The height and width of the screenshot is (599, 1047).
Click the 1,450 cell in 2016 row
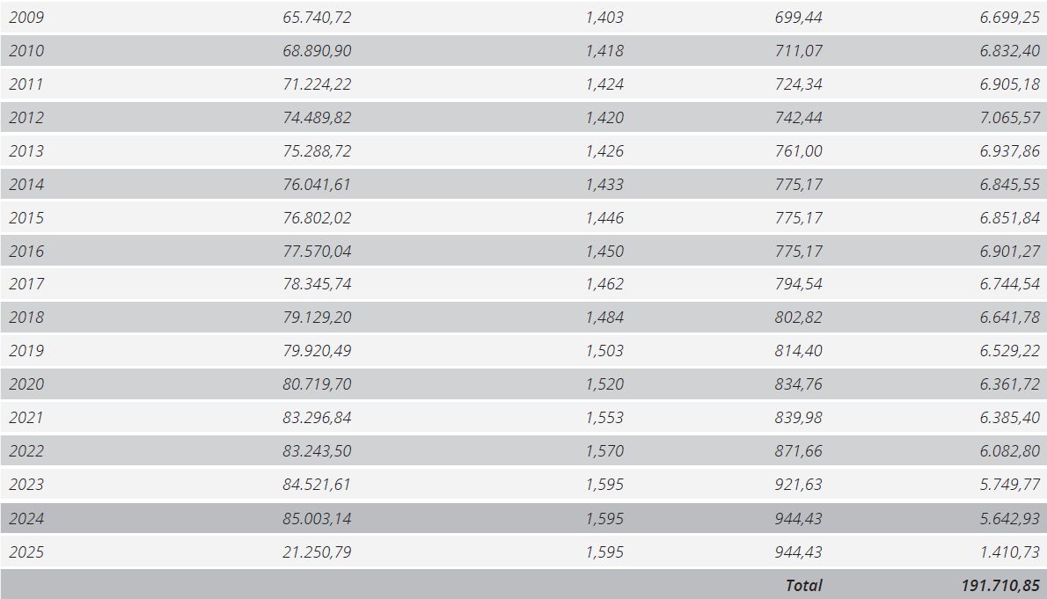pyautogui.click(x=604, y=251)
